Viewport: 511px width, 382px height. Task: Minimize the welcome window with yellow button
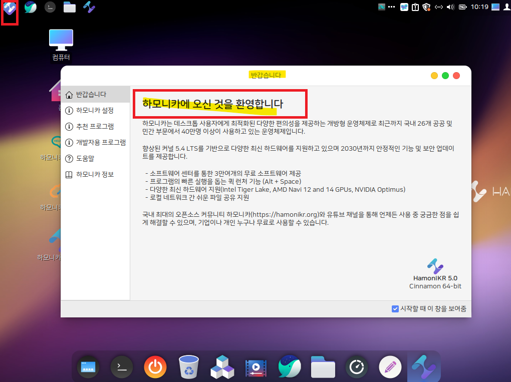pos(434,76)
